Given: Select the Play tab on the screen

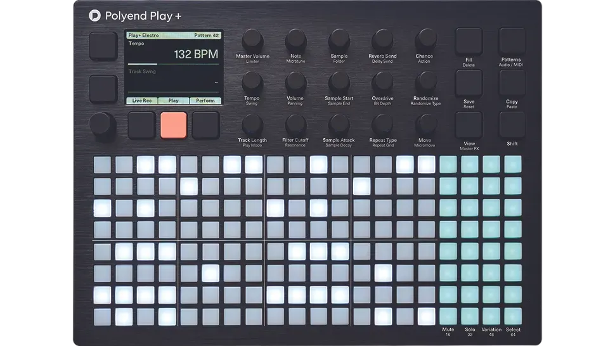Looking at the screenshot, I should (x=173, y=101).
